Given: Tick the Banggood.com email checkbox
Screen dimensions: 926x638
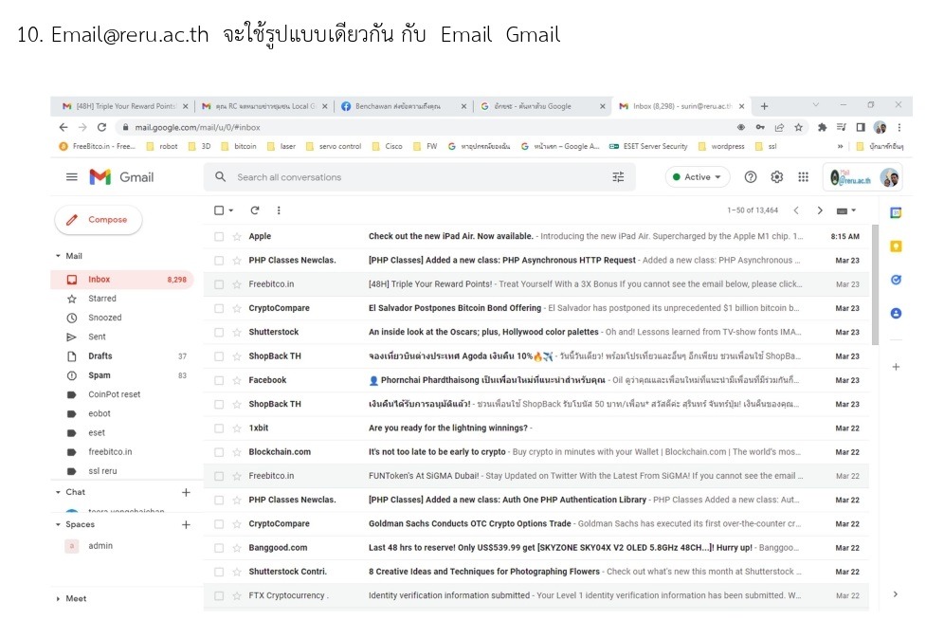Looking at the screenshot, I should coord(219,548).
